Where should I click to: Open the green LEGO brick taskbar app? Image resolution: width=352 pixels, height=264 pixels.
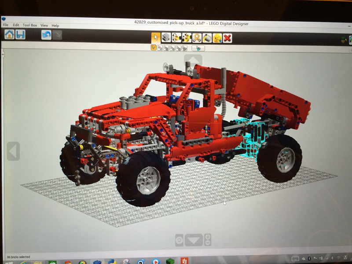pos(170,261)
